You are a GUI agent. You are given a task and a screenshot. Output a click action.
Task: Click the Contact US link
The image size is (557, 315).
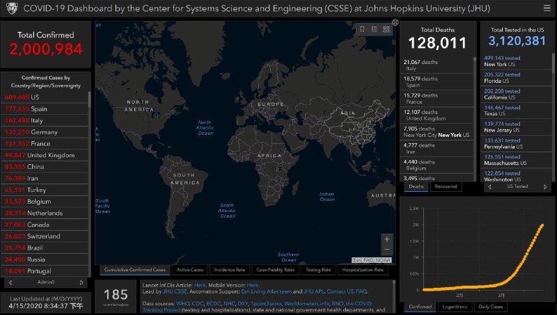340,291
